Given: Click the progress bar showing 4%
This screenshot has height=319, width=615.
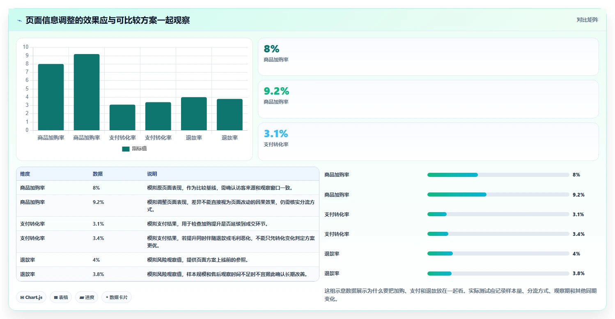Looking at the screenshot, I should coord(498,253).
